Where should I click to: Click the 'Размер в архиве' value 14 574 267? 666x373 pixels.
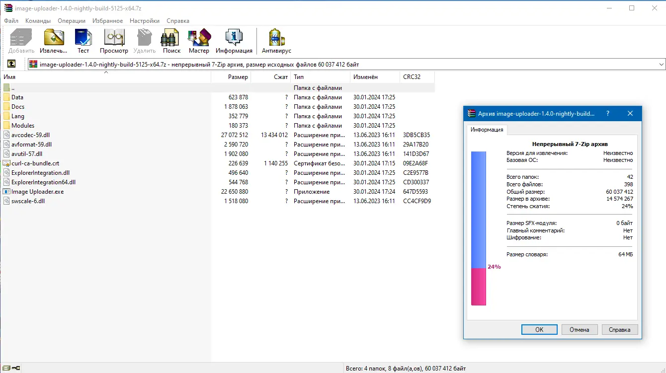619,199
